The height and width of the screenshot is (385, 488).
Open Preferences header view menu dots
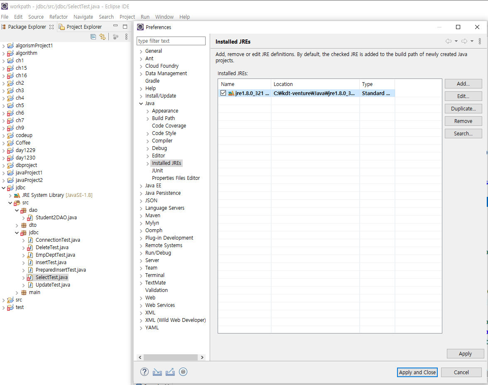coord(480,41)
